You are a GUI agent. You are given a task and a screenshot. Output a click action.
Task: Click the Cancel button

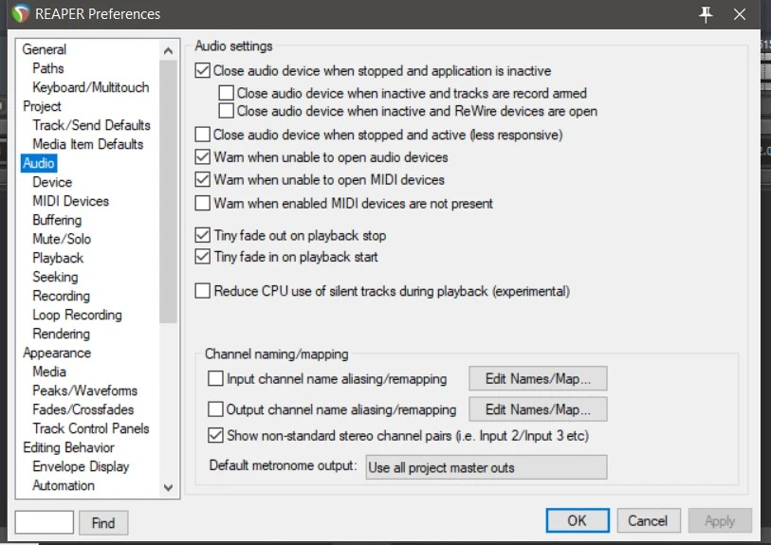tap(649, 520)
